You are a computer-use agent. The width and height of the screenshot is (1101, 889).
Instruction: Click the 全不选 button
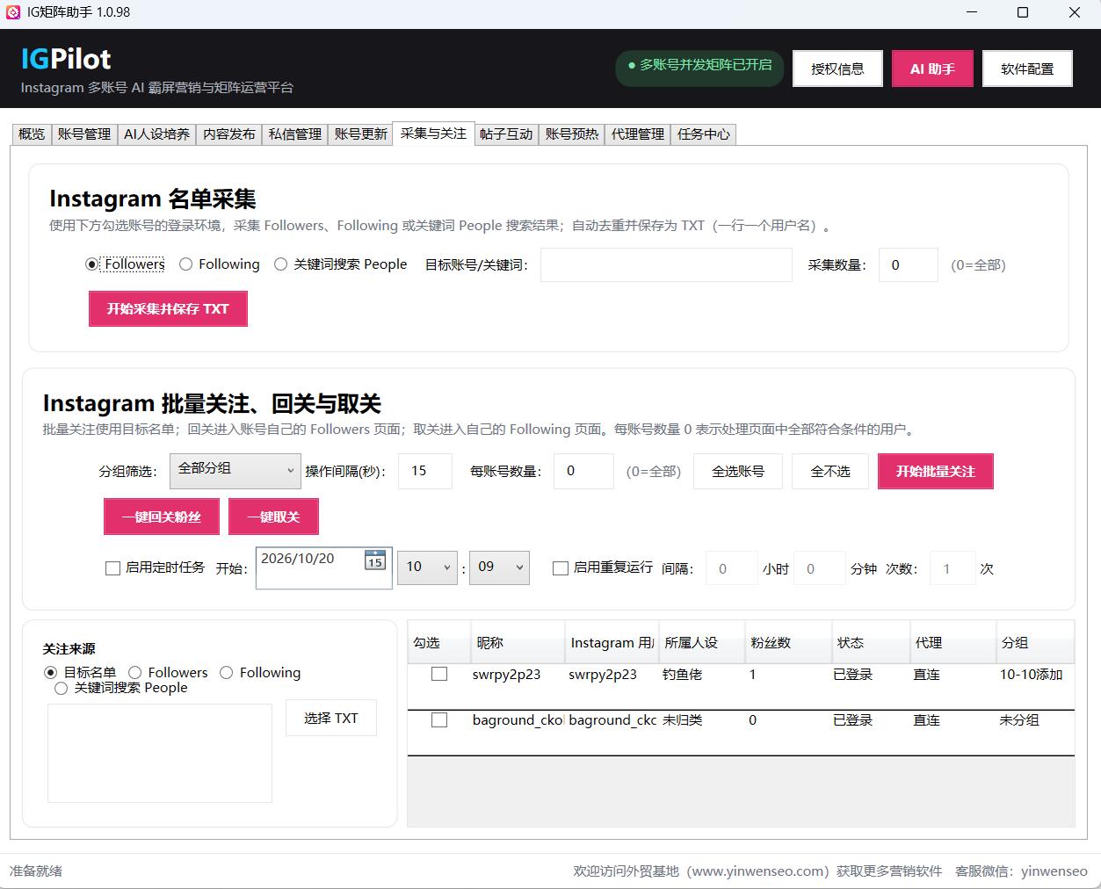[830, 472]
